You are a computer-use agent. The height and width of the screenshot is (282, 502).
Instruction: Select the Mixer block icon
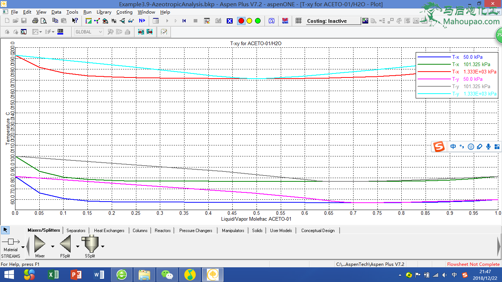pos(40,244)
